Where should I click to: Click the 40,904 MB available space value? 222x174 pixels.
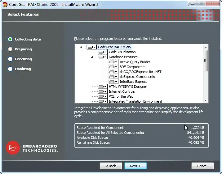tap(196, 138)
